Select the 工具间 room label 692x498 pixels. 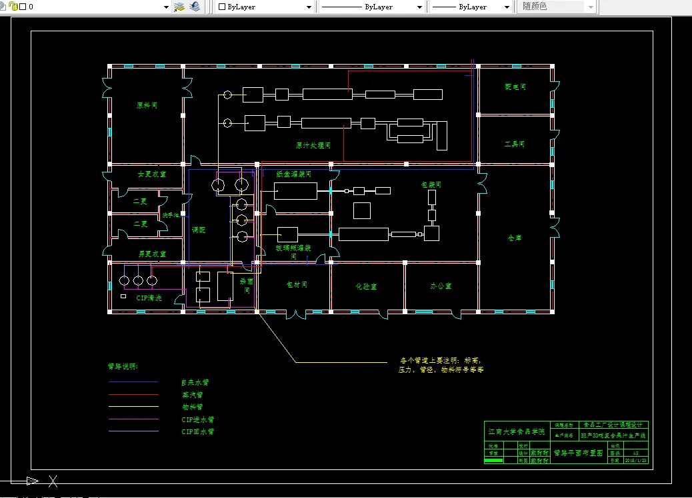515,144
